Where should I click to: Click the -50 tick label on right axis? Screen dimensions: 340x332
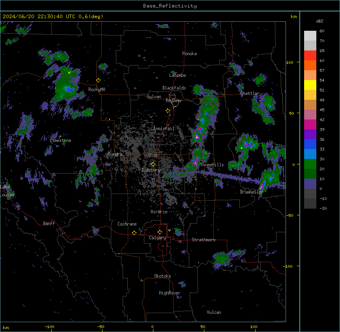[x=290, y=215]
